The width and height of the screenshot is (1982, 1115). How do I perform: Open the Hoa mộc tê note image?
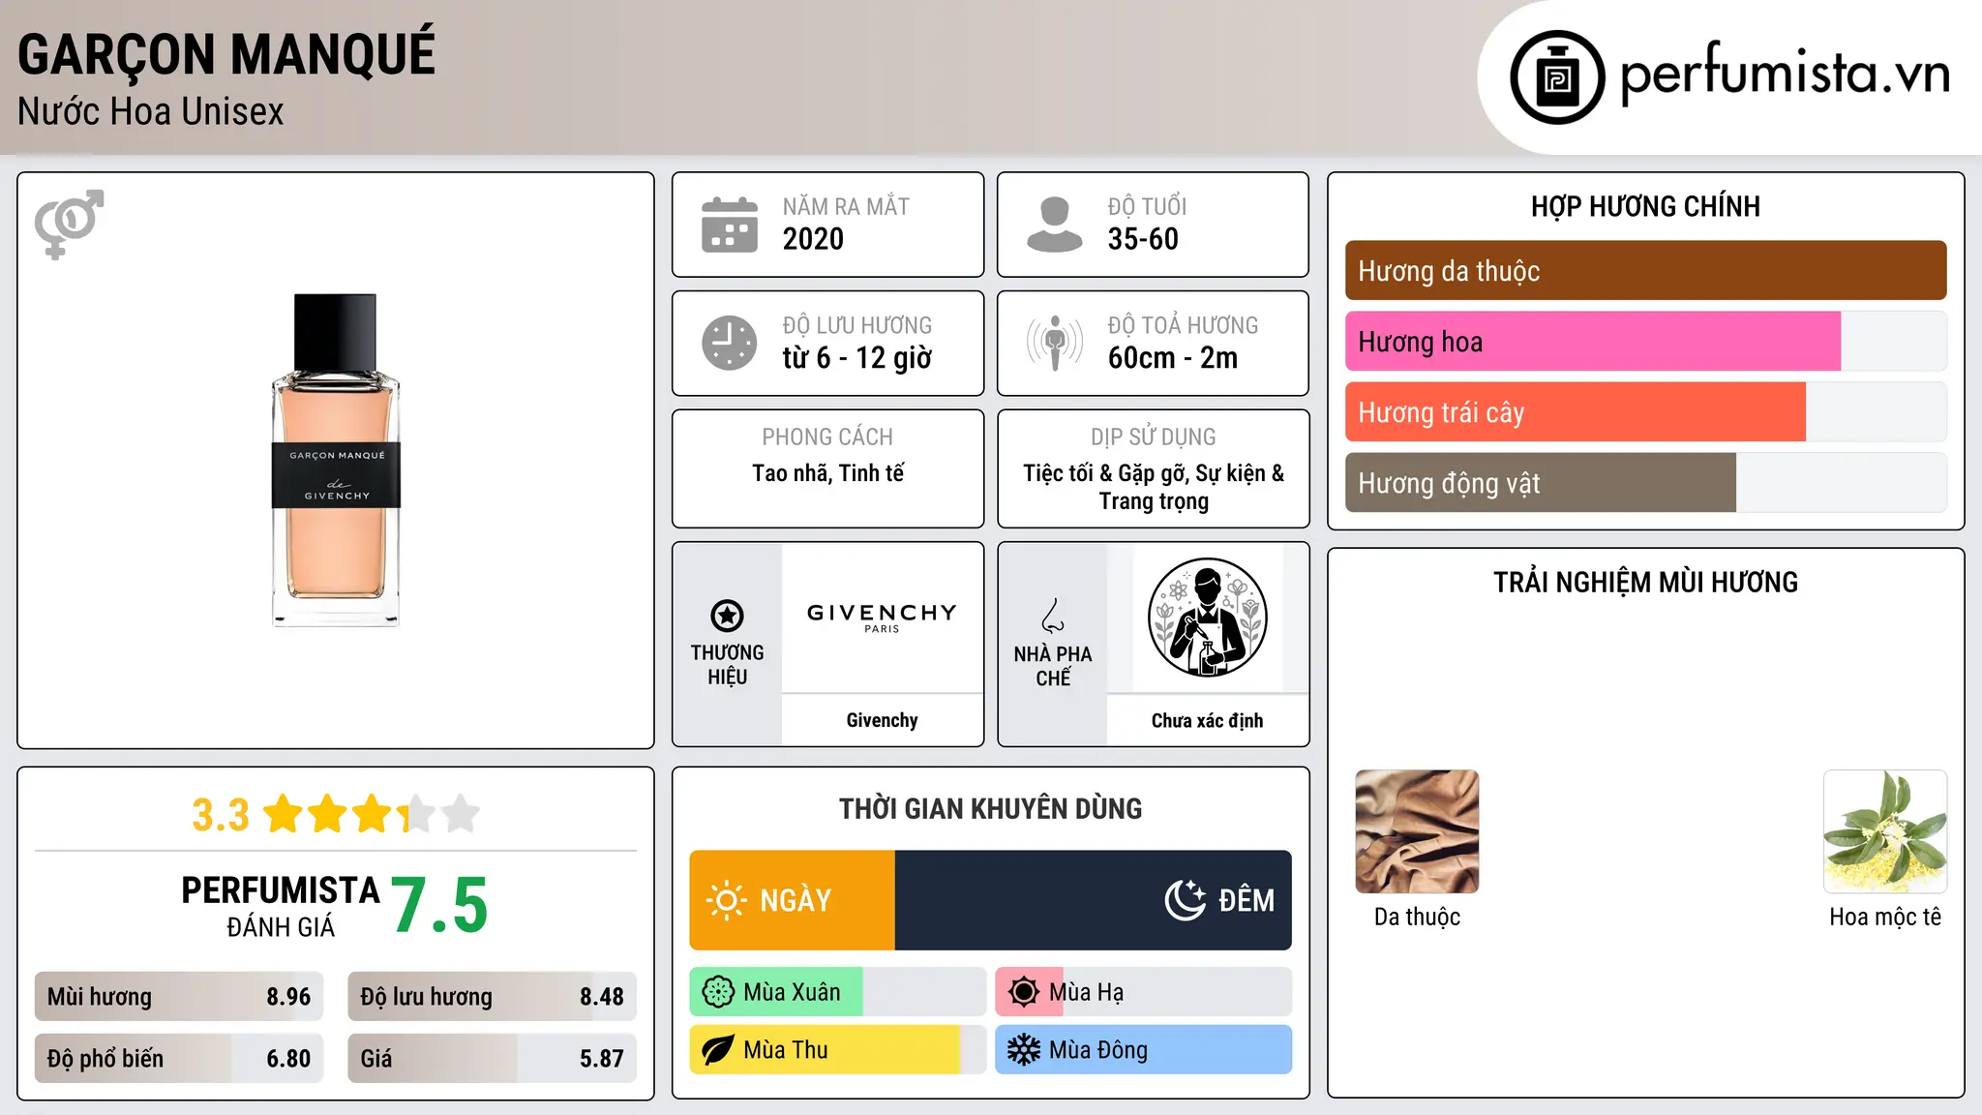1885,831
